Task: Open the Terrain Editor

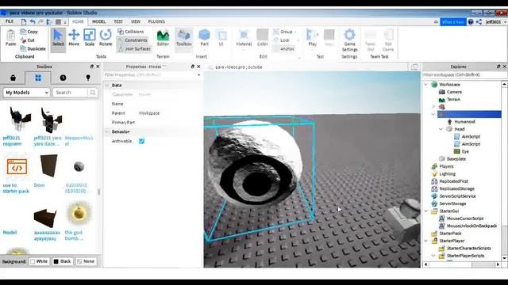Action: [x=163, y=38]
